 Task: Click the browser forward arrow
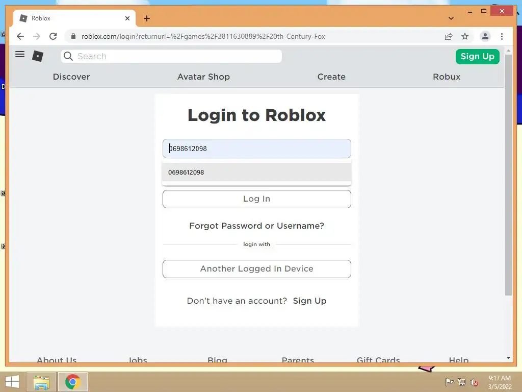click(37, 36)
